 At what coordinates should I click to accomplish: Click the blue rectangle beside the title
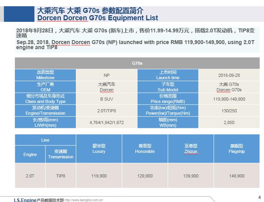pos(19,14)
